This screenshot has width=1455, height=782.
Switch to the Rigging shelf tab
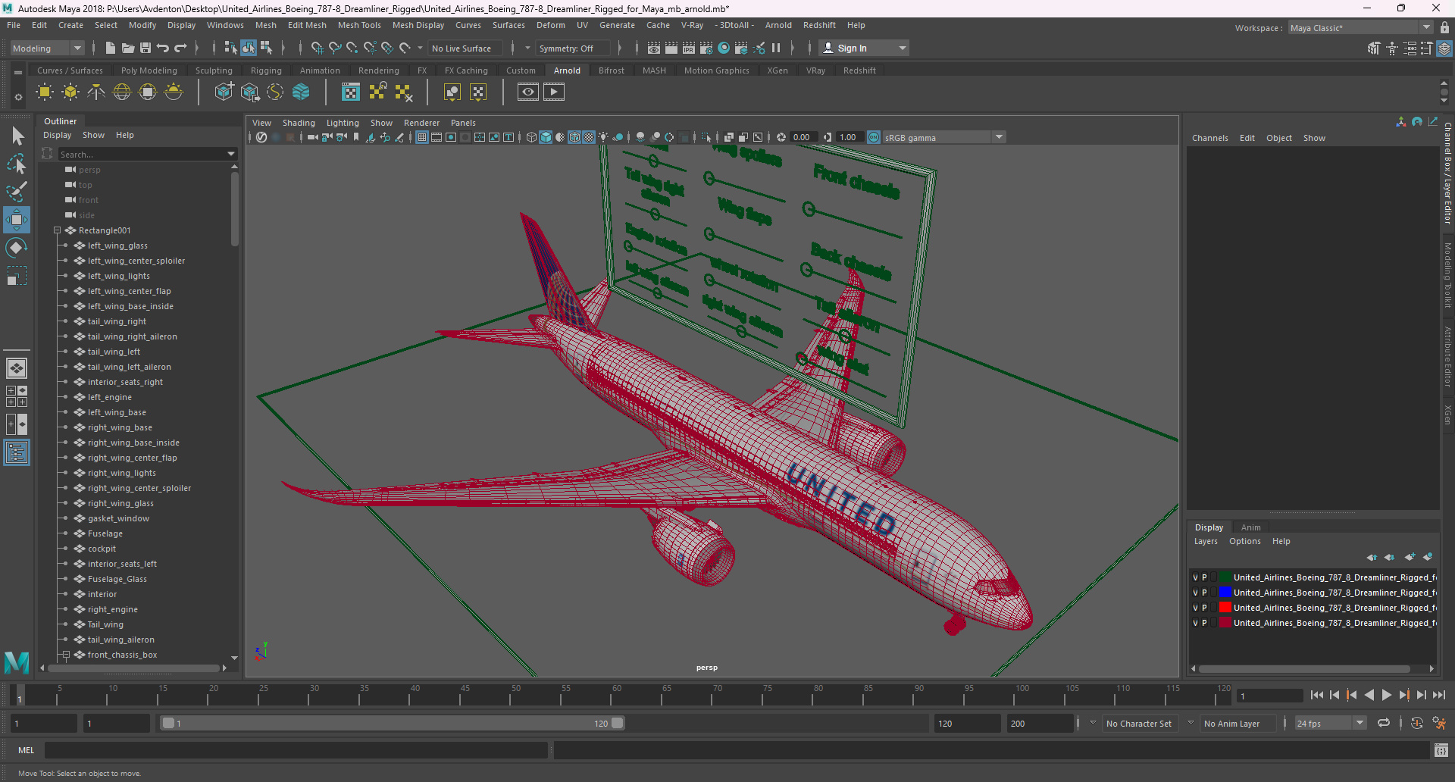(266, 70)
